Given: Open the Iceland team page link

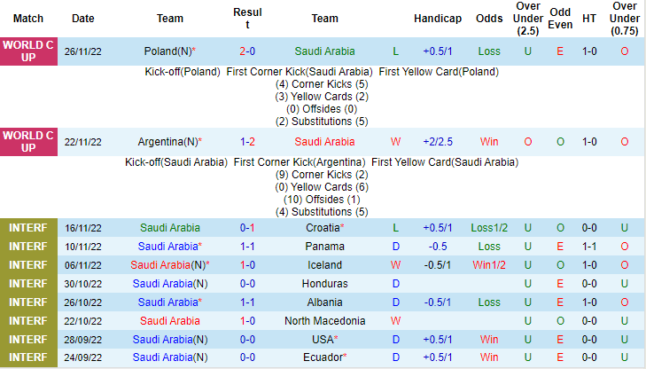Looking at the screenshot, I should click(x=325, y=265).
